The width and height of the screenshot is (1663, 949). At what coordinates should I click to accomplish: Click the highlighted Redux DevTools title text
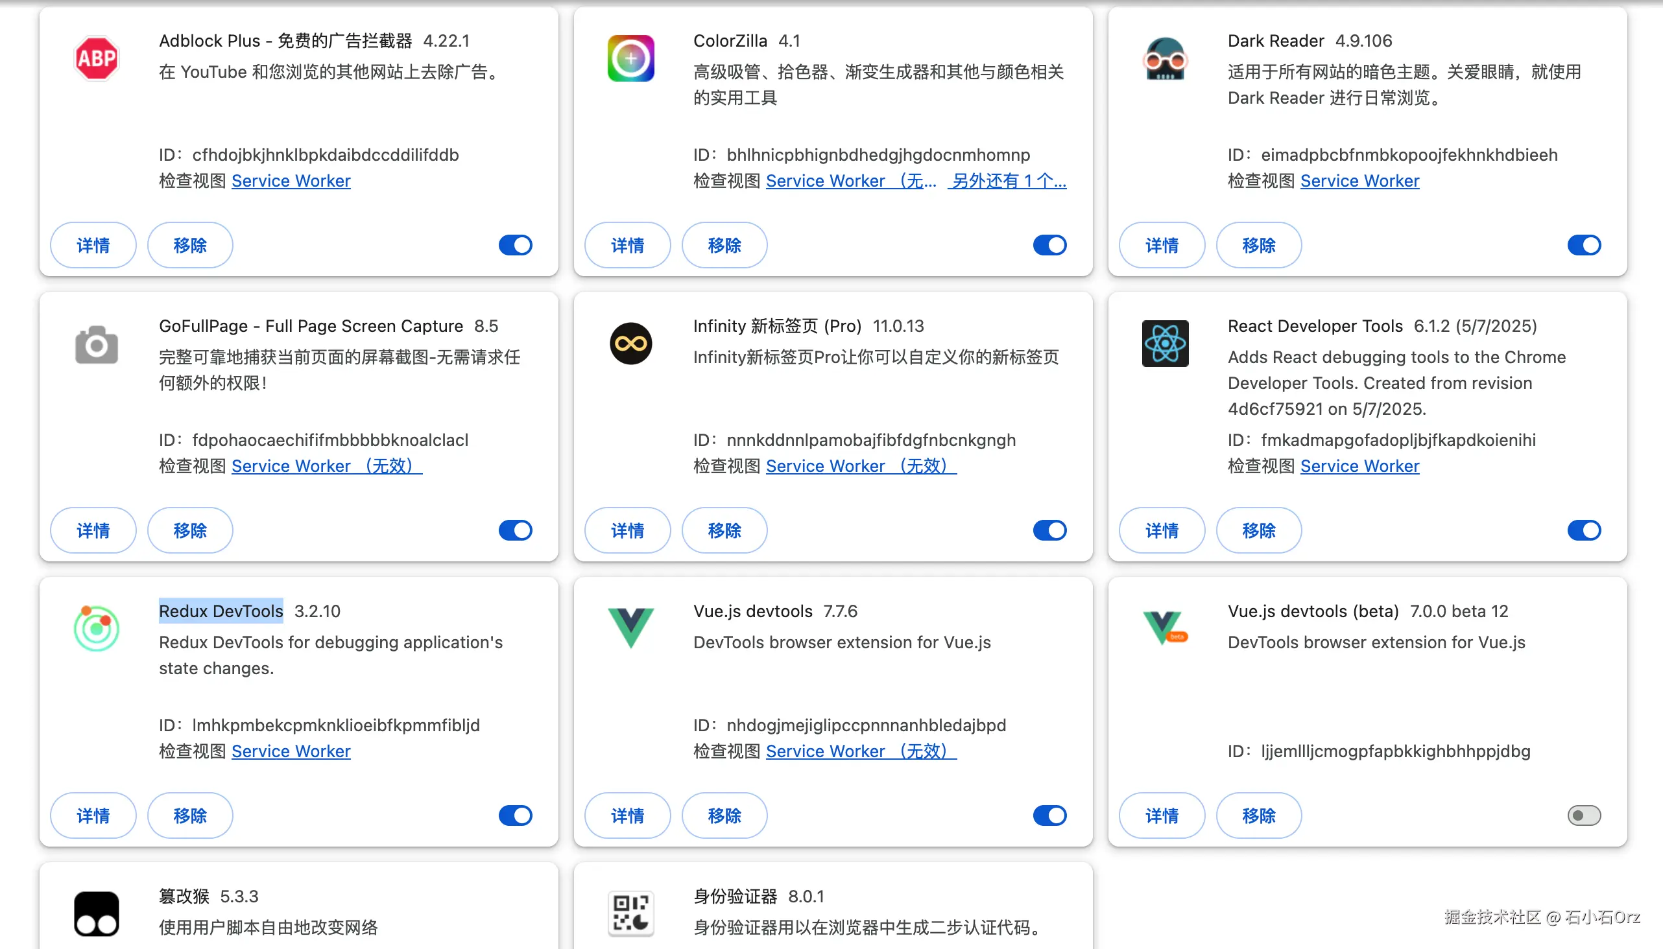221,611
